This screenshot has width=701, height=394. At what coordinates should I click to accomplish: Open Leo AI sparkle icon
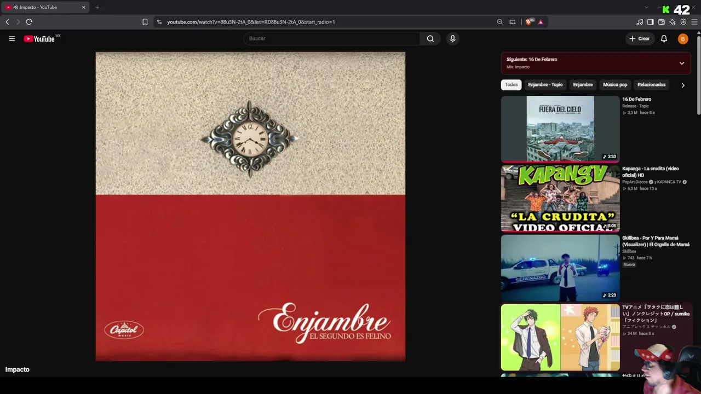673,22
